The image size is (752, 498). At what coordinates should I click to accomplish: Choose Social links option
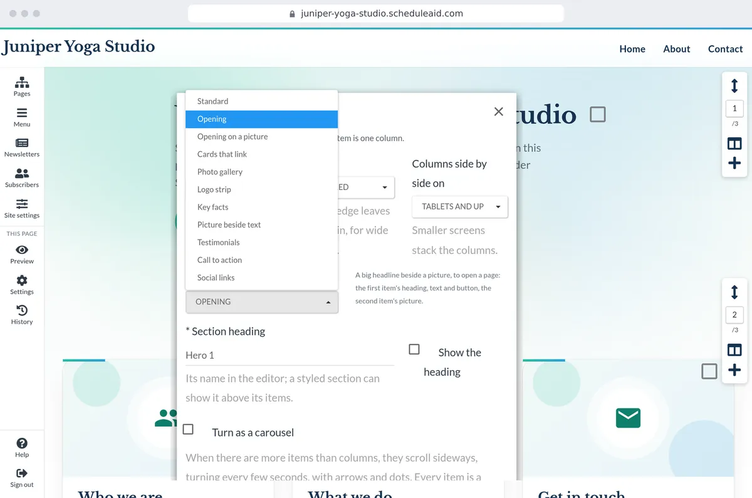click(262, 277)
